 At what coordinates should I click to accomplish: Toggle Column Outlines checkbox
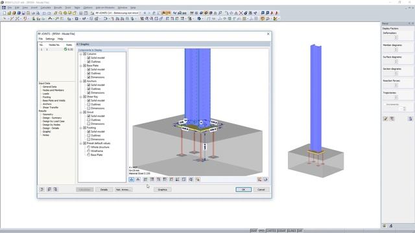pos(89,61)
